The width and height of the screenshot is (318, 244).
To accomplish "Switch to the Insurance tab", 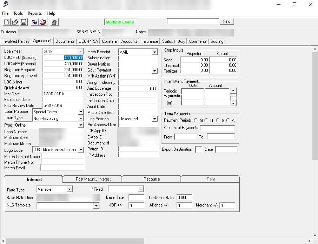I will pos(150,41).
